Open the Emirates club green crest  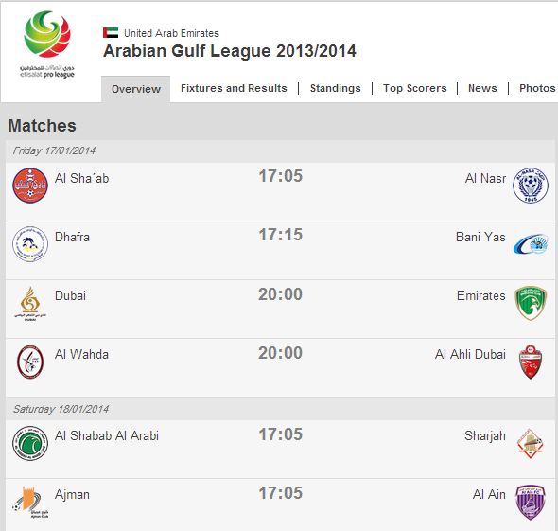tap(531, 303)
